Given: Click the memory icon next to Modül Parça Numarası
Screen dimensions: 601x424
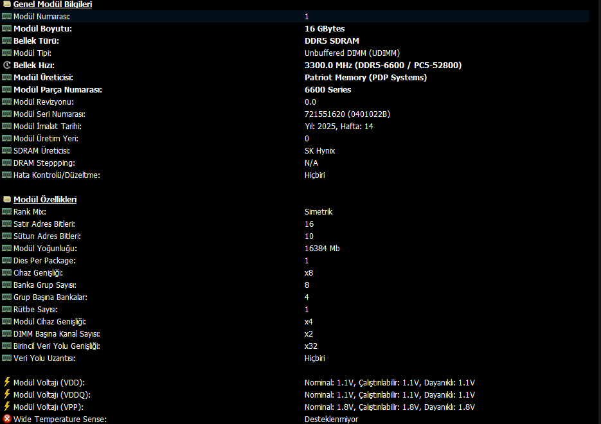Looking at the screenshot, I should pos(6,90).
